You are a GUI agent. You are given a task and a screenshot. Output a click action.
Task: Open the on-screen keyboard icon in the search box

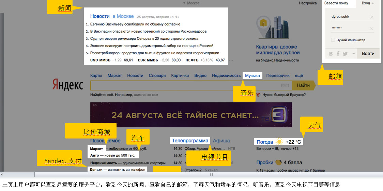coord(285,86)
